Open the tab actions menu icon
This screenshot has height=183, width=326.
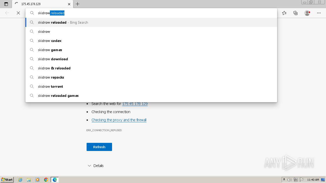[x=6, y=4]
